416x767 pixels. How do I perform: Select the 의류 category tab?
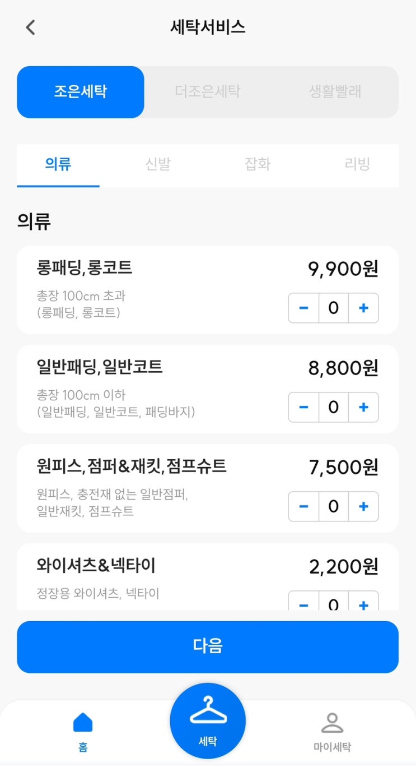pyautogui.click(x=58, y=164)
